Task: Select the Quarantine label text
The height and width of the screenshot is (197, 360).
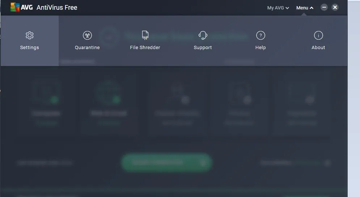Action: (x=87, y=47)
